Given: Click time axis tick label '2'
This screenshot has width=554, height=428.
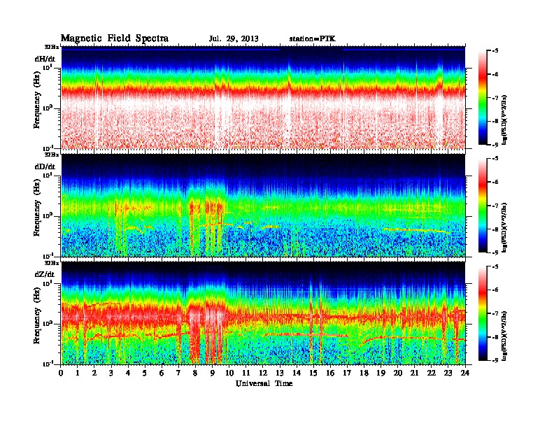Looking at the screenshot, I should 94,373.
